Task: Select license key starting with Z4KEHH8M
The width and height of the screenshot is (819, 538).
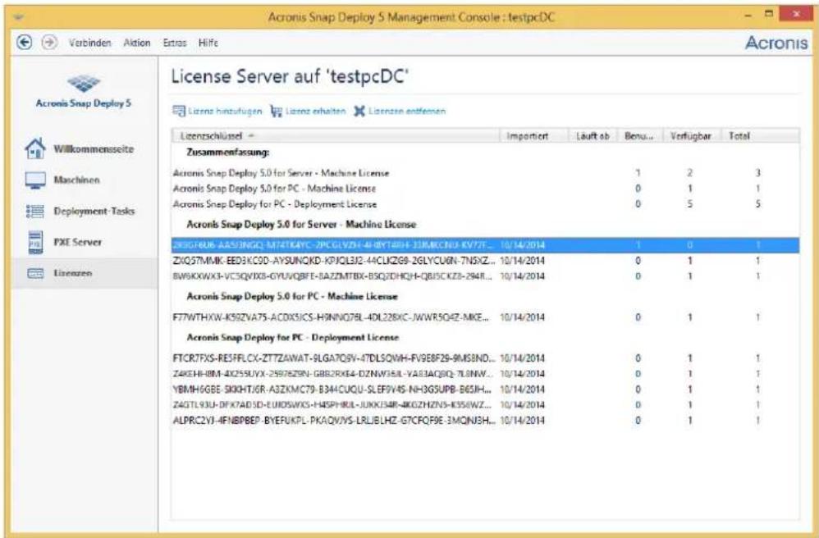Action: 485,374
